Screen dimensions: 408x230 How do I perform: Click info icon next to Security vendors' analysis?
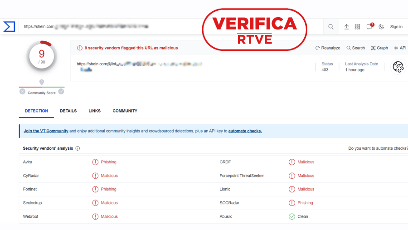click(x=78, y=148)
